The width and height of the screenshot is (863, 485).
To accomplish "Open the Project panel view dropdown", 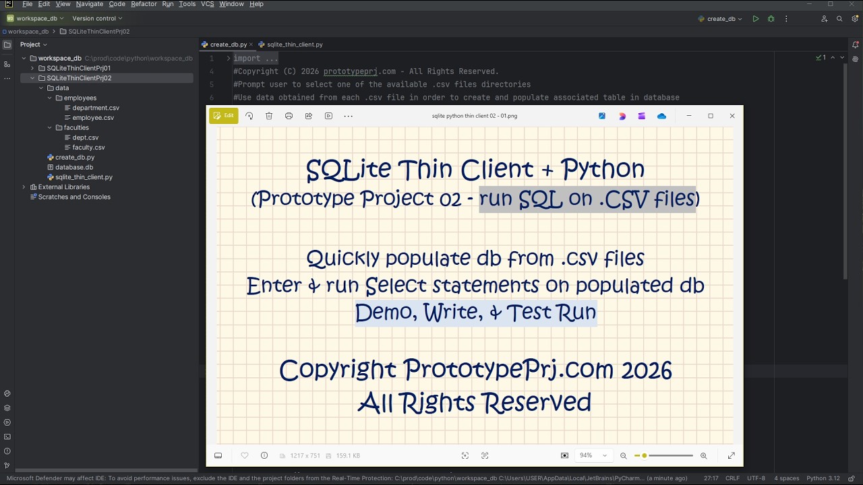I will [x=34, y=44].
